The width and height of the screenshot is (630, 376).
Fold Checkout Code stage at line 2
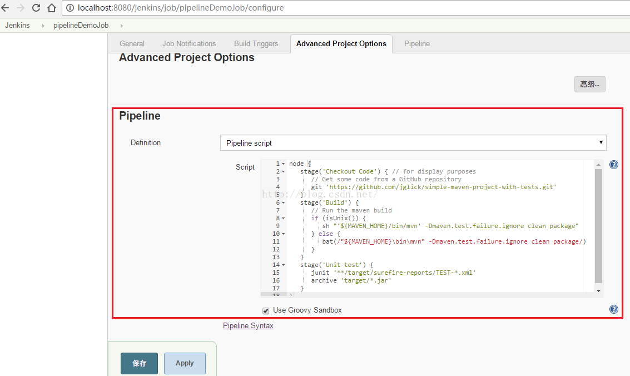283,171
